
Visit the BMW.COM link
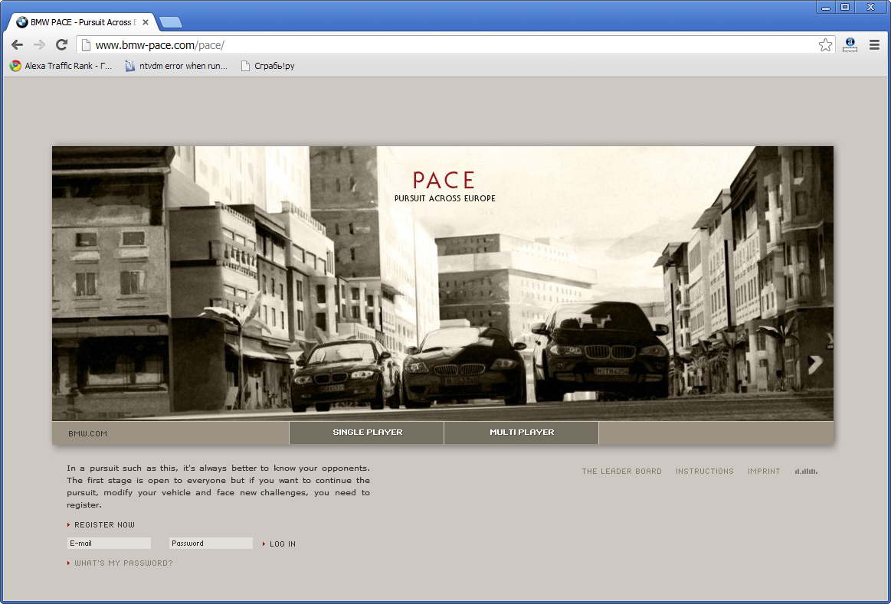[87, 434]
